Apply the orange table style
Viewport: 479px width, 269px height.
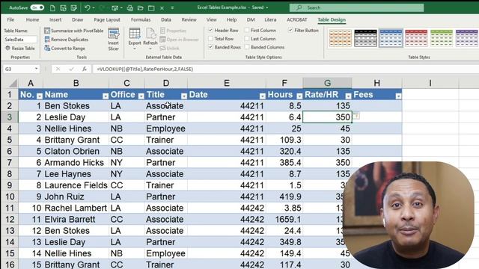[340, 38]
